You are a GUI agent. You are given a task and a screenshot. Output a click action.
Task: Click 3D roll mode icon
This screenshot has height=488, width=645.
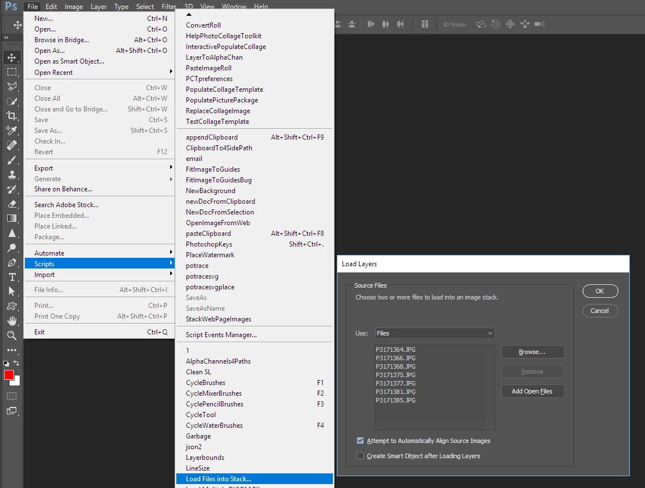[x=496, y=24]
